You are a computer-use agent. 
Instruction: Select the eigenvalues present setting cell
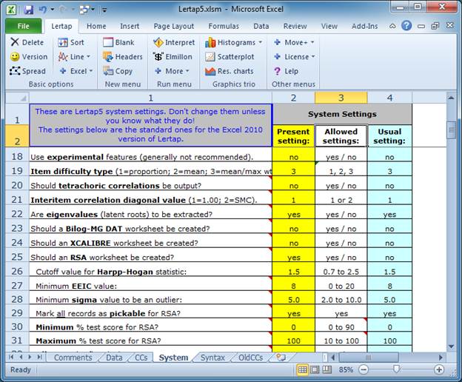[293, 214]
